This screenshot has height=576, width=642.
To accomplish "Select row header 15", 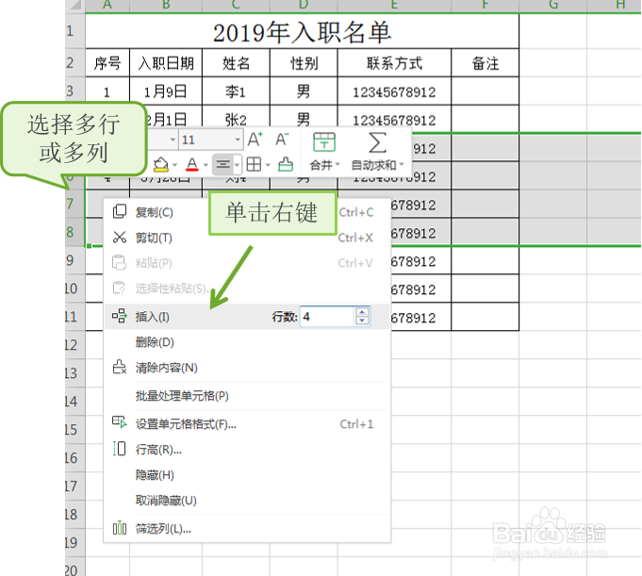I will [x=74, y=430].
